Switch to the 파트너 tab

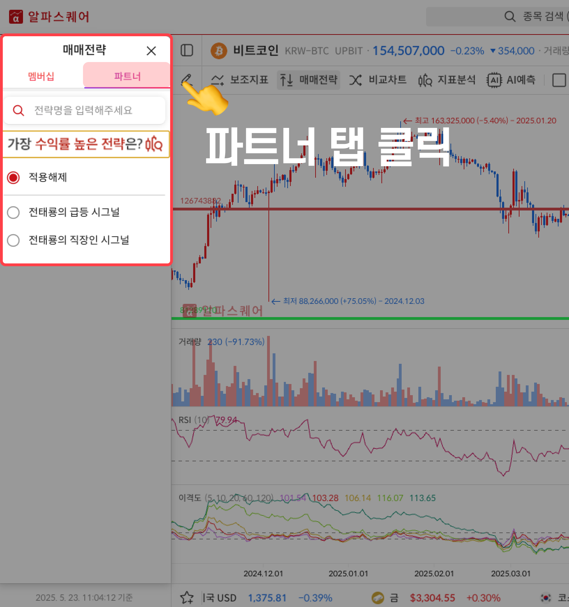point(127,76)
